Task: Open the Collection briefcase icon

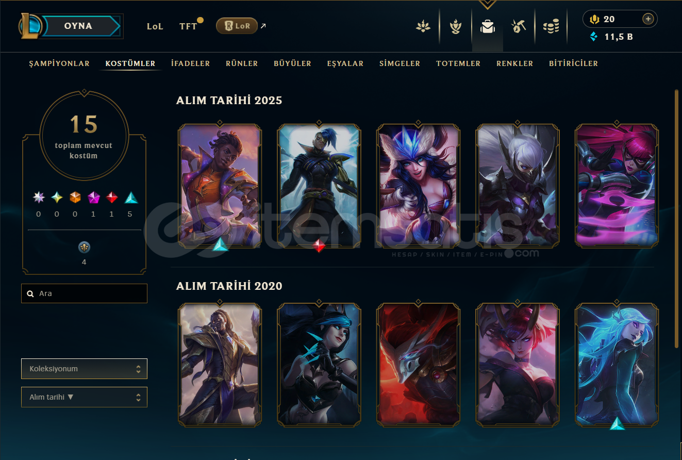Action: coord(487,26)
